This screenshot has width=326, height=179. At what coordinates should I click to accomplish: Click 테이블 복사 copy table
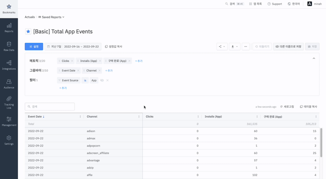[x=308, y=106]
